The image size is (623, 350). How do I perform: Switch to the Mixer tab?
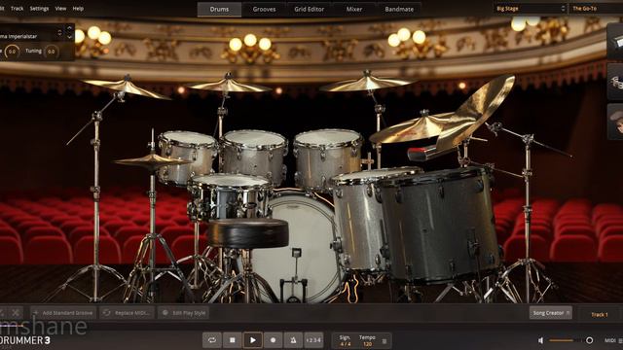coord(354,9)
